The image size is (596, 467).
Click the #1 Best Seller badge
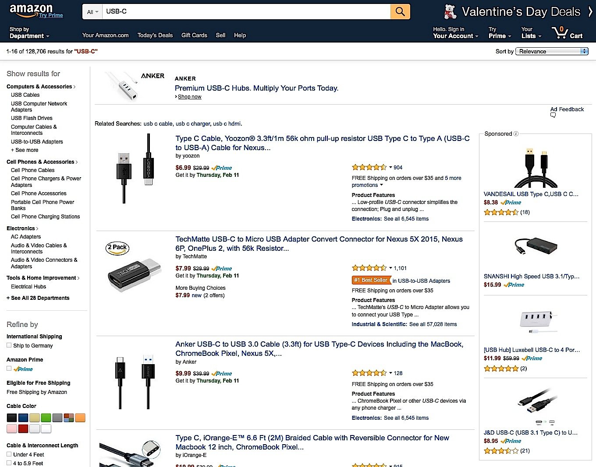click(x=371, y=280)
